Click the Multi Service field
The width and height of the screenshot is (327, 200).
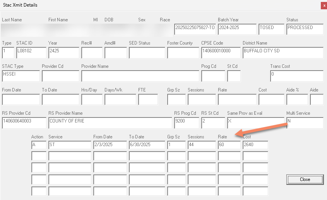tap(304, 123)
